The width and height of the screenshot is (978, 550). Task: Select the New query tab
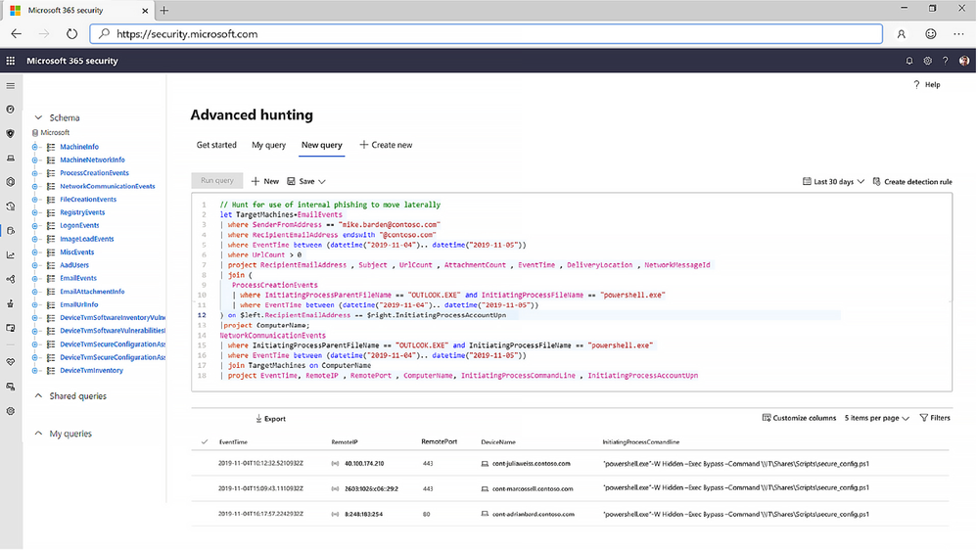point(322,145)
